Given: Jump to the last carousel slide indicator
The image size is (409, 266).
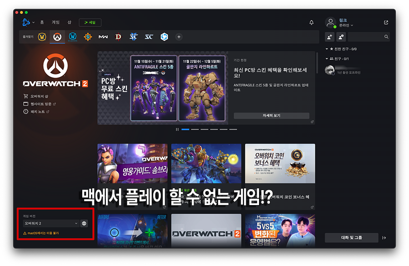Looking at the screenshot, I should (x=233, y=129).
